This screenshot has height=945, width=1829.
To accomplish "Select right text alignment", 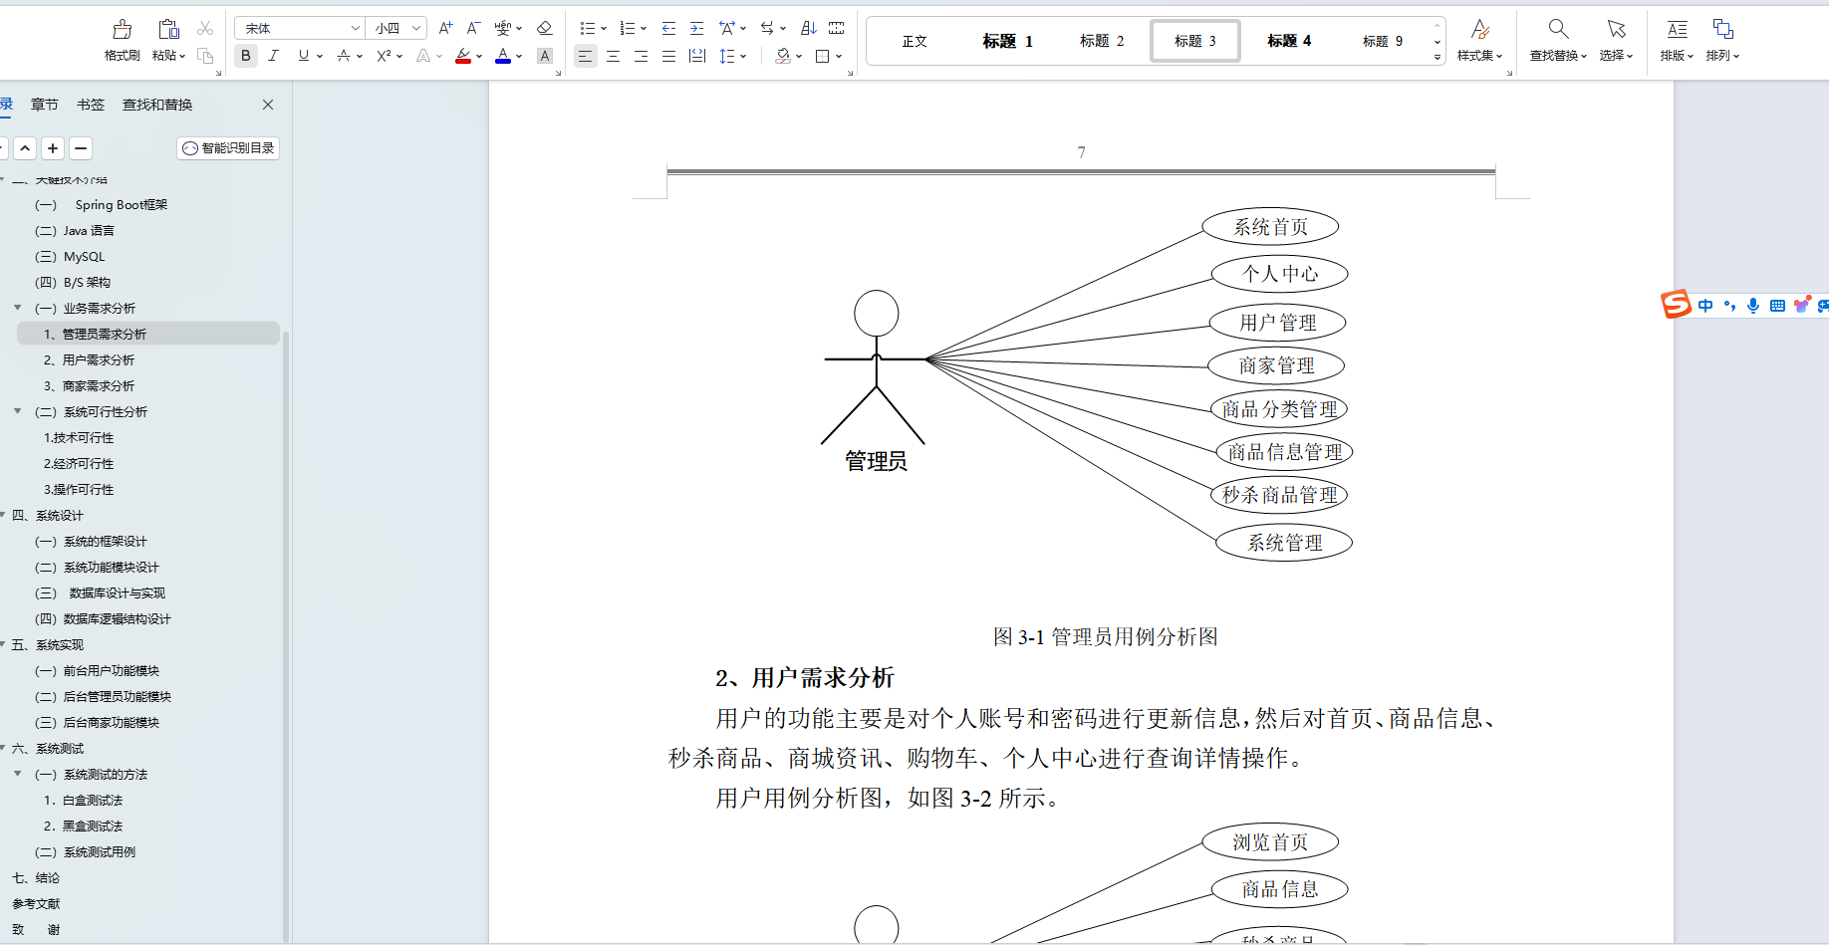I will pos(641,56).
